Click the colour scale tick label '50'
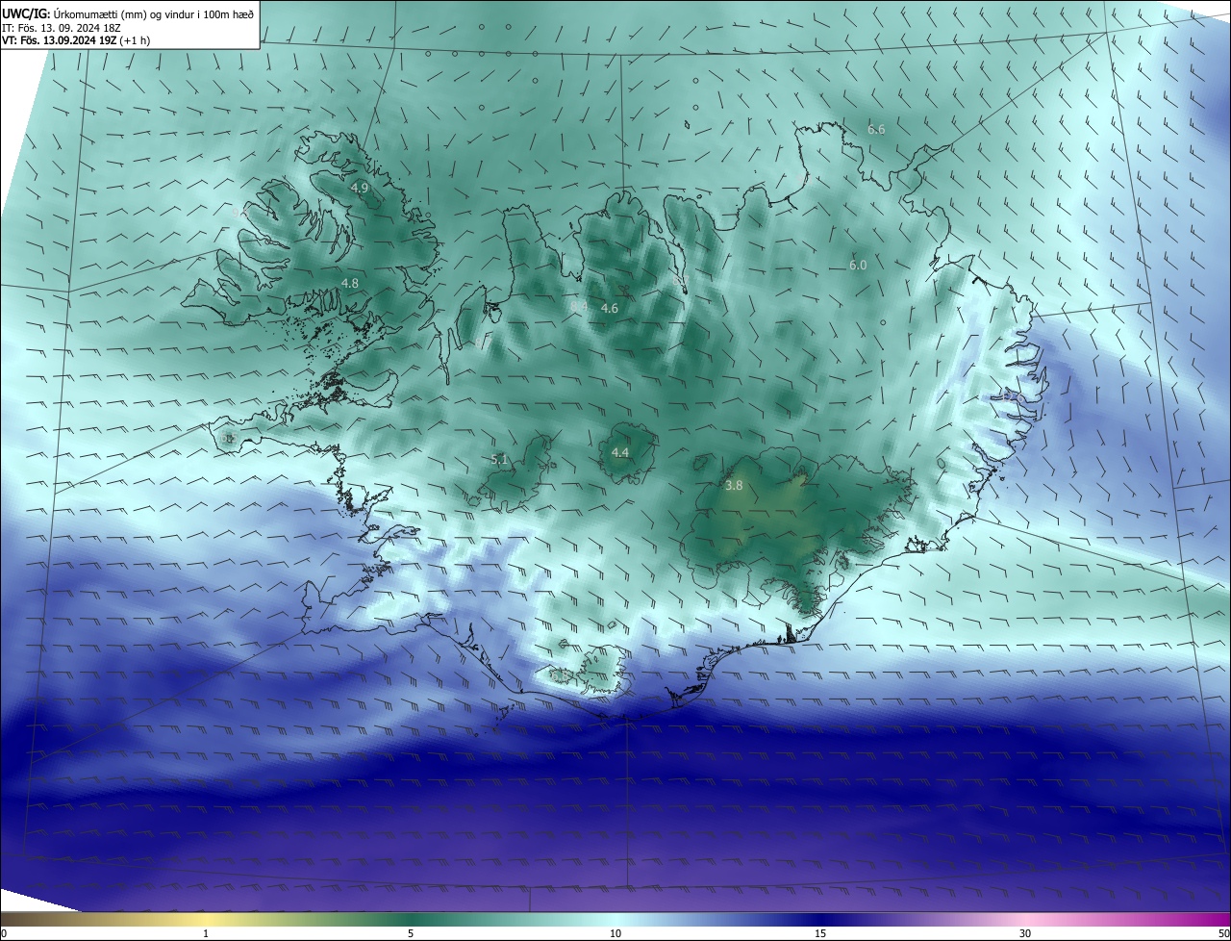 [x=1223, y=933]
